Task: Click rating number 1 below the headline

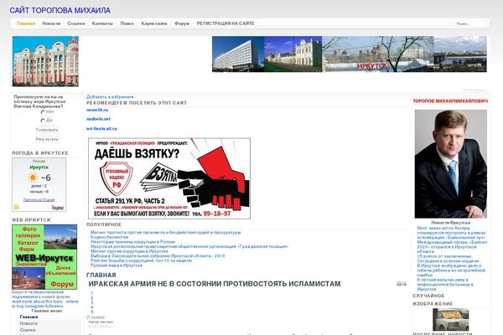Action: (92, 293)
